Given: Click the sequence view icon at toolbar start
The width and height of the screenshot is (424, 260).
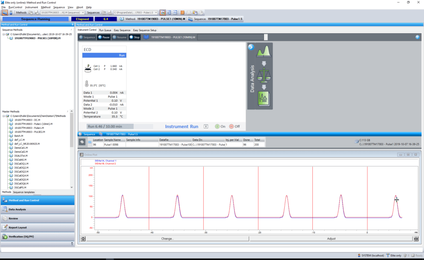Looking at the screenshot, I should [5, 13].
